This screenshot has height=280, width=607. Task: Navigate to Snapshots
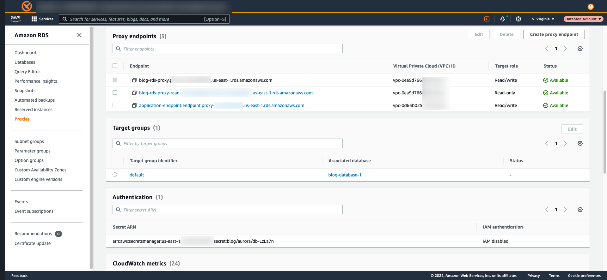pyautogui.click(x=25, y=91)
